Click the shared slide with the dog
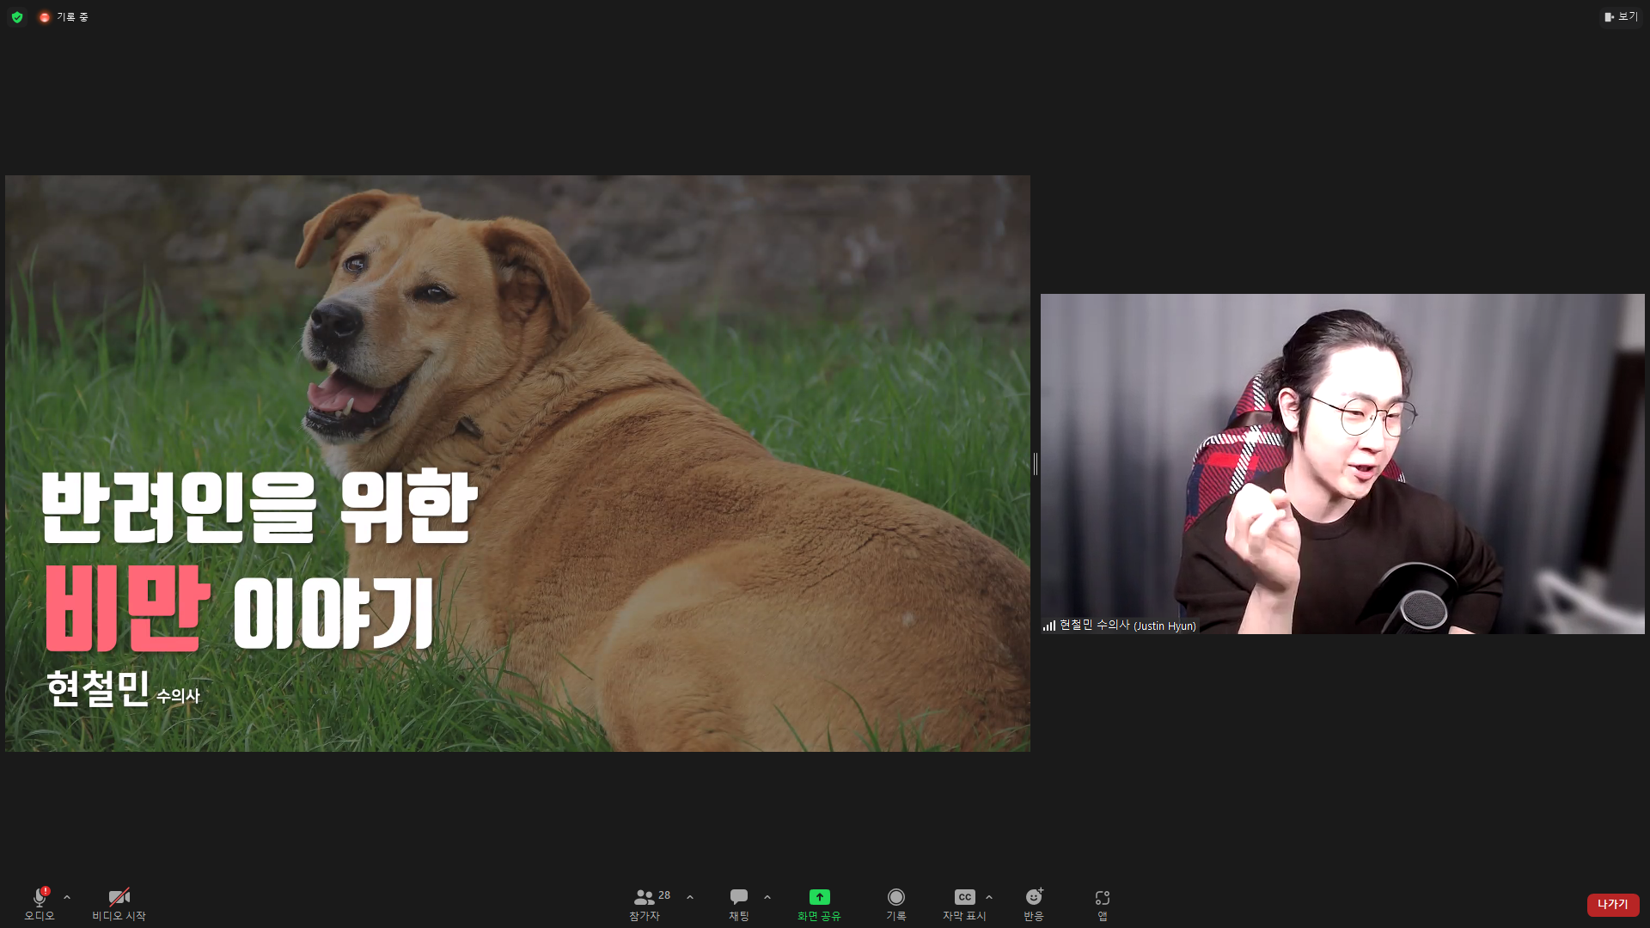 tap(517, 464)
